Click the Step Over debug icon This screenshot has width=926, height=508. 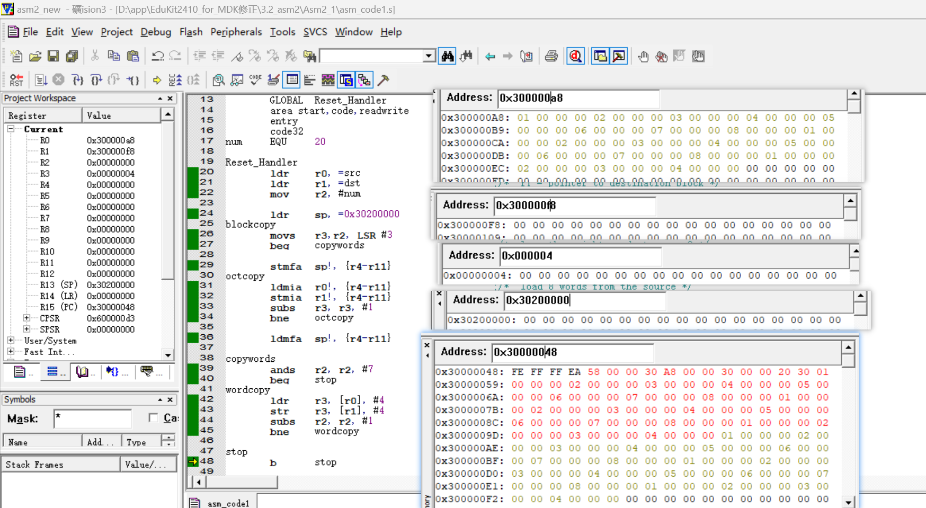tap(96, 80)
